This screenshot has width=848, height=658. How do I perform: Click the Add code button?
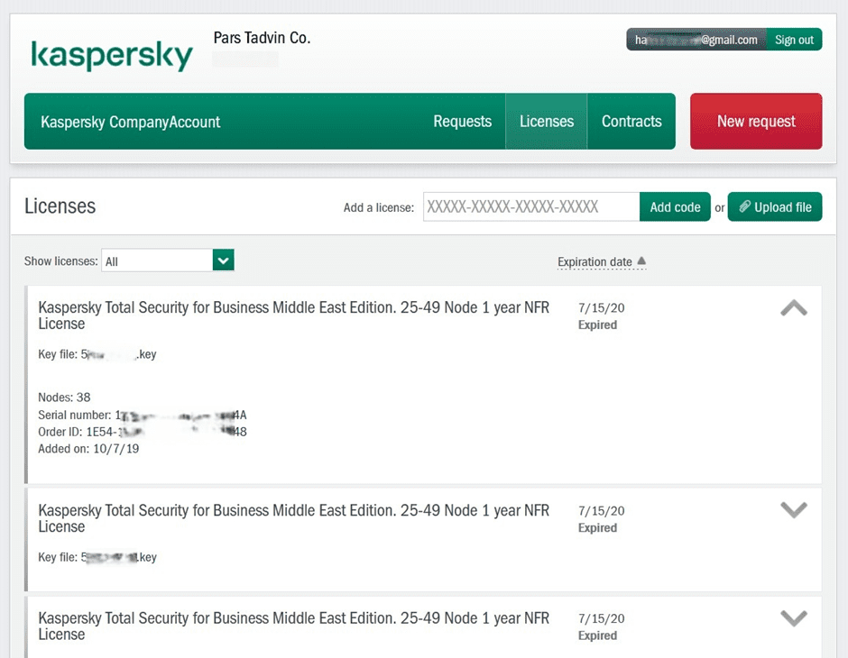[675, 206]
